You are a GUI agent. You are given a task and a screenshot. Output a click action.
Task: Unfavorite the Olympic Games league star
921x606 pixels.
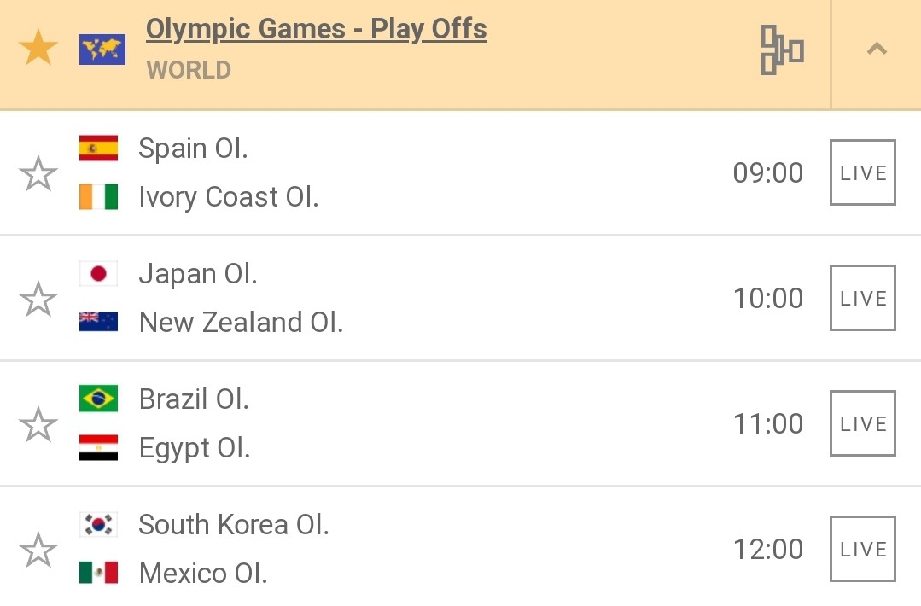point(38,48)
